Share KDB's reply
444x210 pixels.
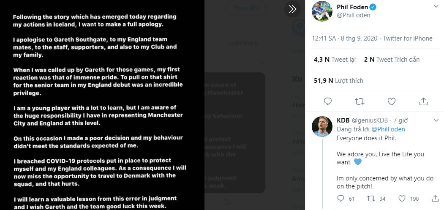(435, 198)
